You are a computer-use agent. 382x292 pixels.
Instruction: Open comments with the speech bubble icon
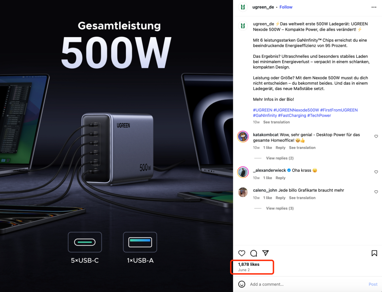click(x=254, y=253)
